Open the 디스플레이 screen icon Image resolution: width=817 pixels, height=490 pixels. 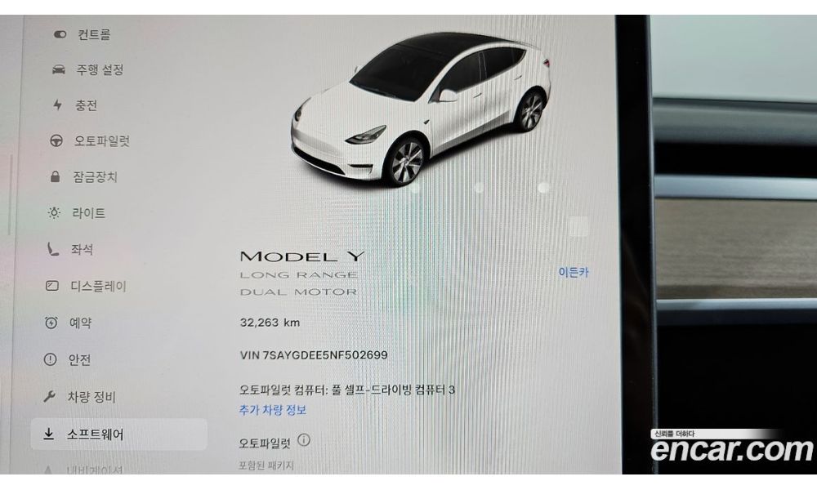click(x=52, y=285)
